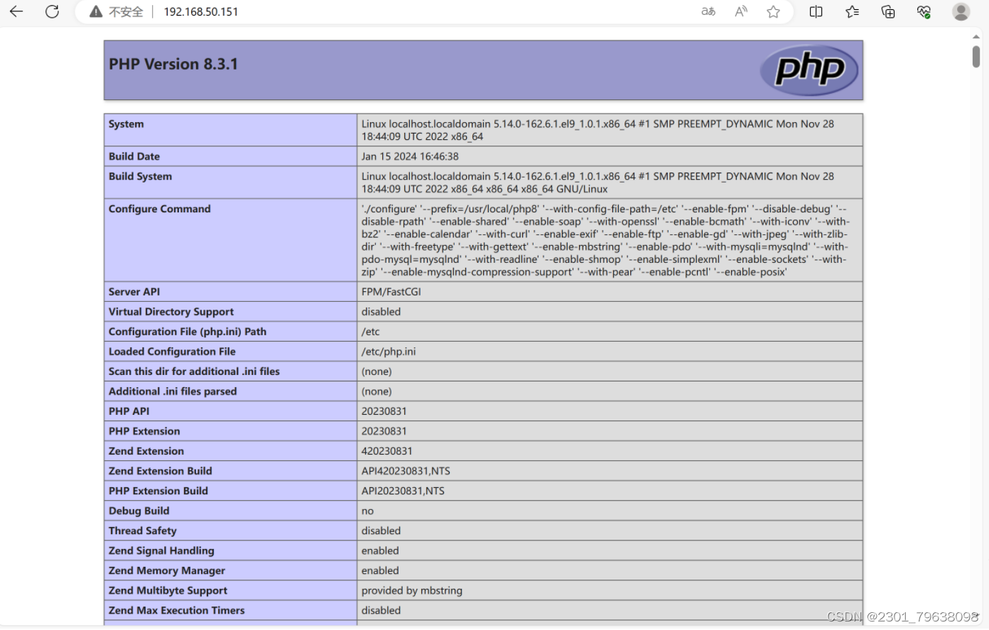
Task: Click the Debug Build value no
Action: 367,511
